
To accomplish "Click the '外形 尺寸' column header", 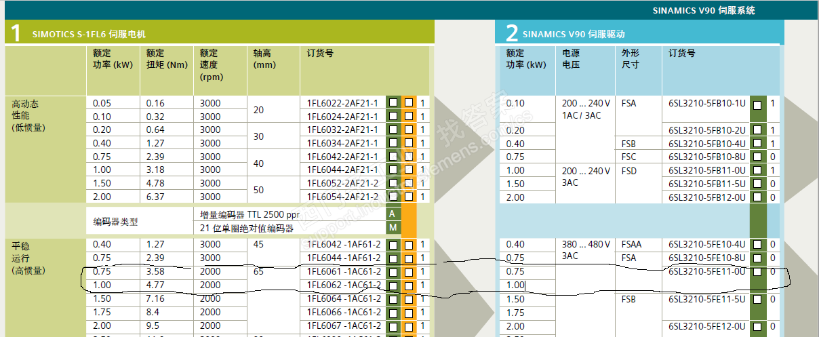I will click(x=631, y=59).
